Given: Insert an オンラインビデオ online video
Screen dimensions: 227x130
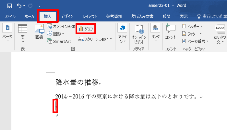Looking at the screenshot, I should click(x=139, y=34).
